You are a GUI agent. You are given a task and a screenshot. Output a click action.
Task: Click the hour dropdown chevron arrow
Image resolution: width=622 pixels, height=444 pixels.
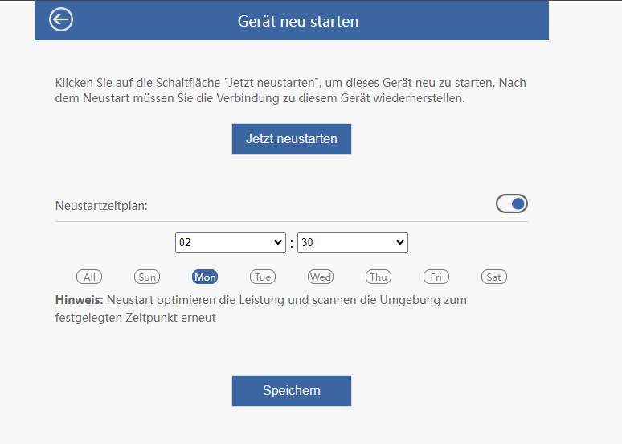[x=278, y=242]
